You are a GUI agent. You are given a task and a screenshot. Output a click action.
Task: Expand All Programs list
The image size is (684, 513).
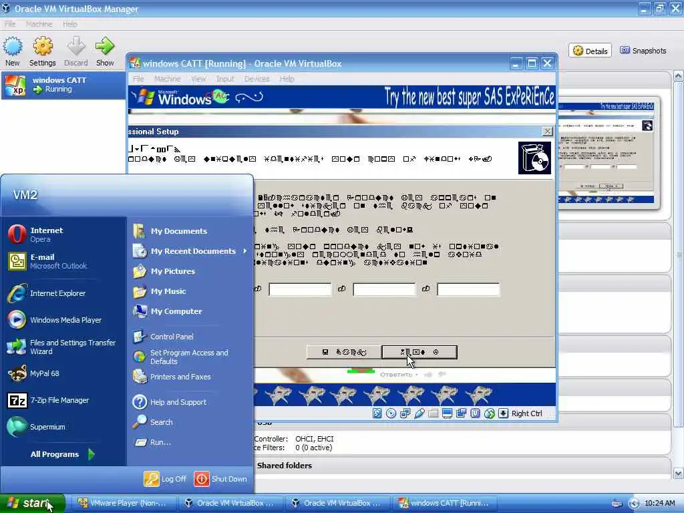[x=62, y=454]
